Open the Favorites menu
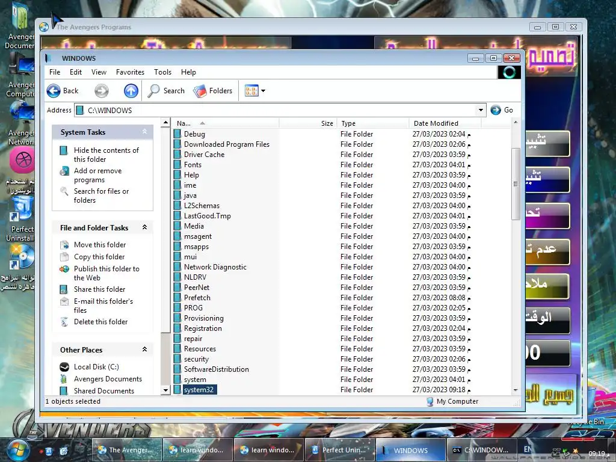Screen dimensions: 616x462 (130, 72)
